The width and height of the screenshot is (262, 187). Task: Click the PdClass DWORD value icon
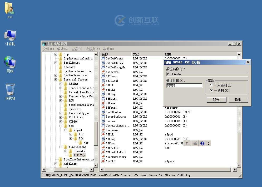[x=103, y=76]
